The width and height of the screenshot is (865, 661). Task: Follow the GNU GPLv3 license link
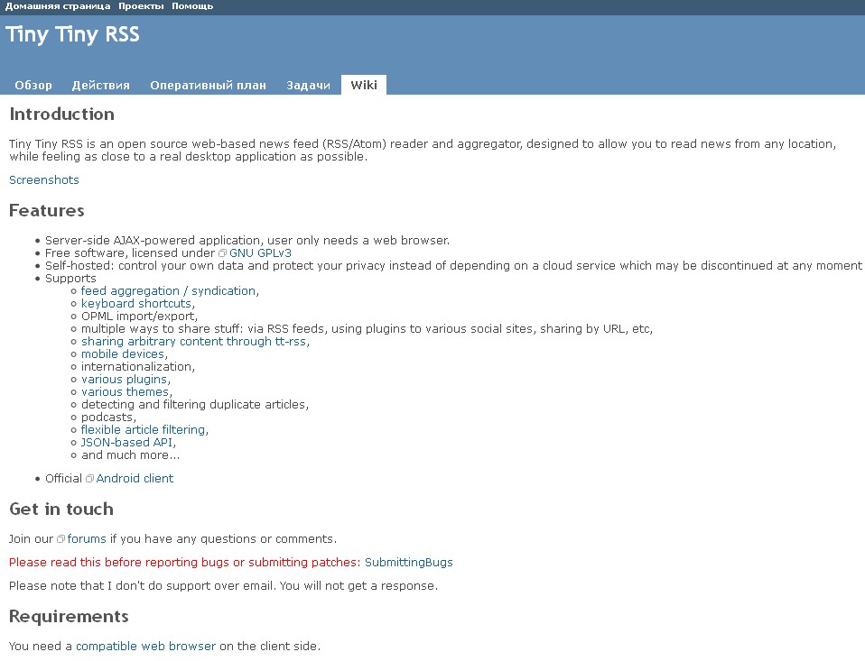[260, 253]
